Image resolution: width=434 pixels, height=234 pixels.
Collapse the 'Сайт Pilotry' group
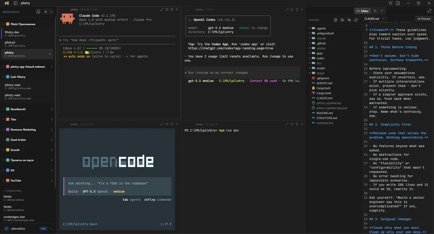tap(3, 77)
